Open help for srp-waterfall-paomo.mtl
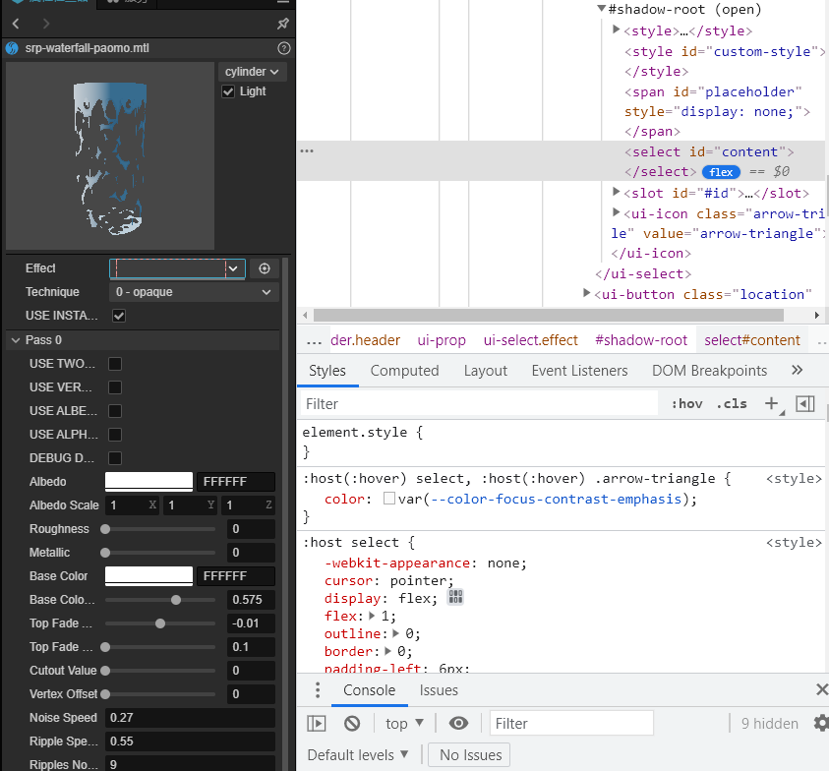Image resolution: width=829 pixels, height=771 pixels. tap(284, 48)
